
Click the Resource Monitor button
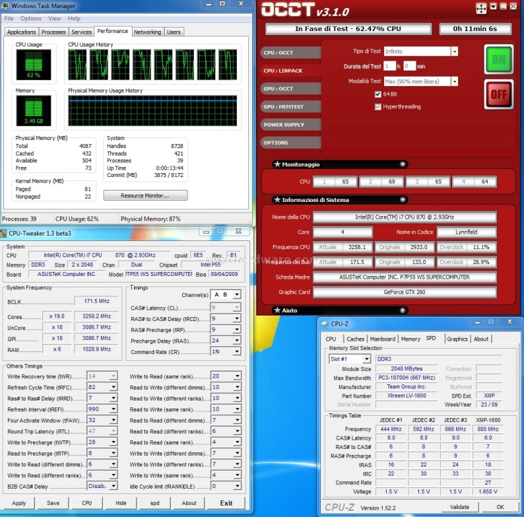[x=145, y=196]
